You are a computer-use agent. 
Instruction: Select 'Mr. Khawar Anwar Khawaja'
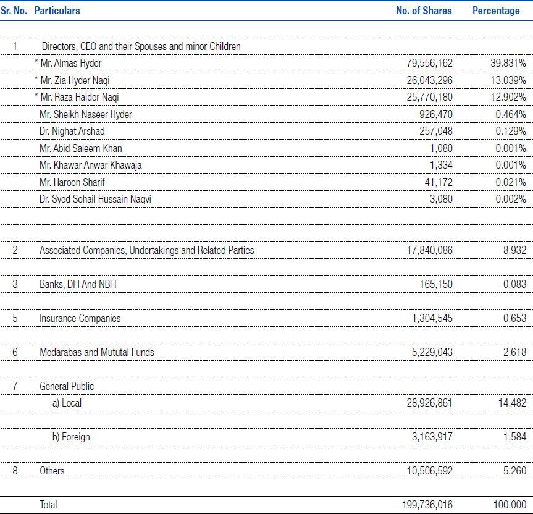click(x=91, y=165)
